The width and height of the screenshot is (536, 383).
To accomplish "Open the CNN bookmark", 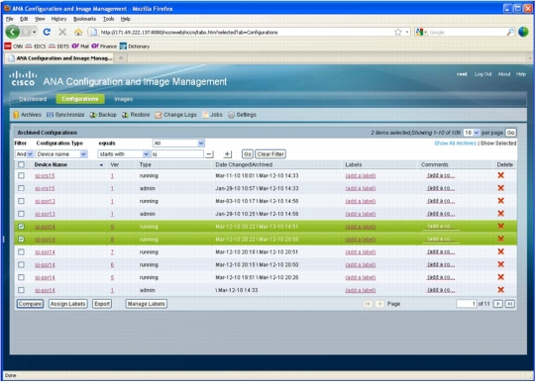I will (x=14, y=47).
